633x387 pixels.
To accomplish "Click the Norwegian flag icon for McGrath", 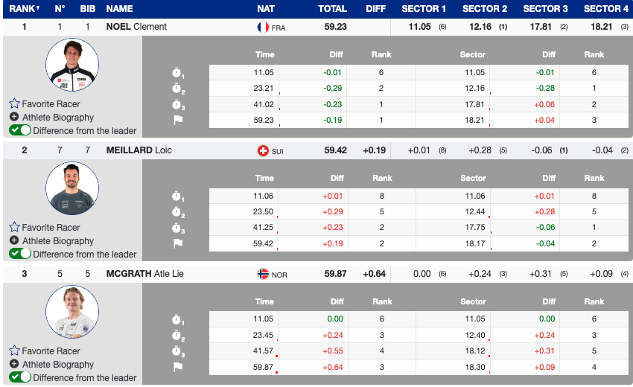I will [x=262, y=274].
